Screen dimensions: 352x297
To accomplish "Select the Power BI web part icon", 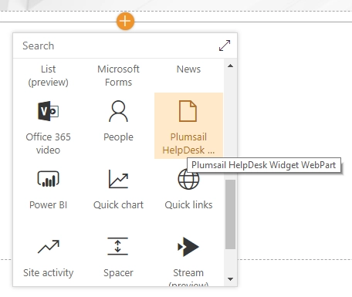I will coord(48,179).
